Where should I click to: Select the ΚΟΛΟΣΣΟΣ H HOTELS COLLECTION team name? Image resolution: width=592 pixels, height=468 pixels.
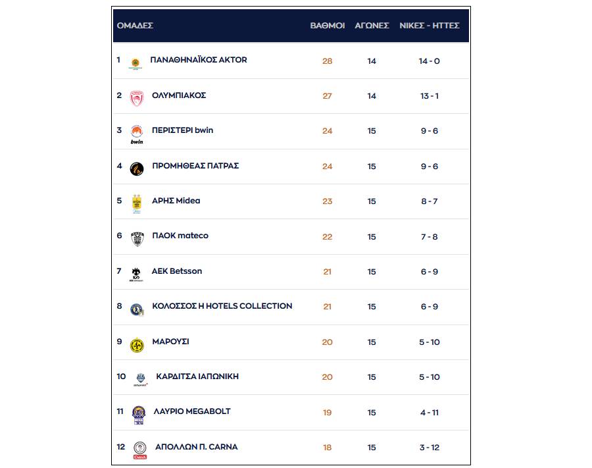pos(222,306)
